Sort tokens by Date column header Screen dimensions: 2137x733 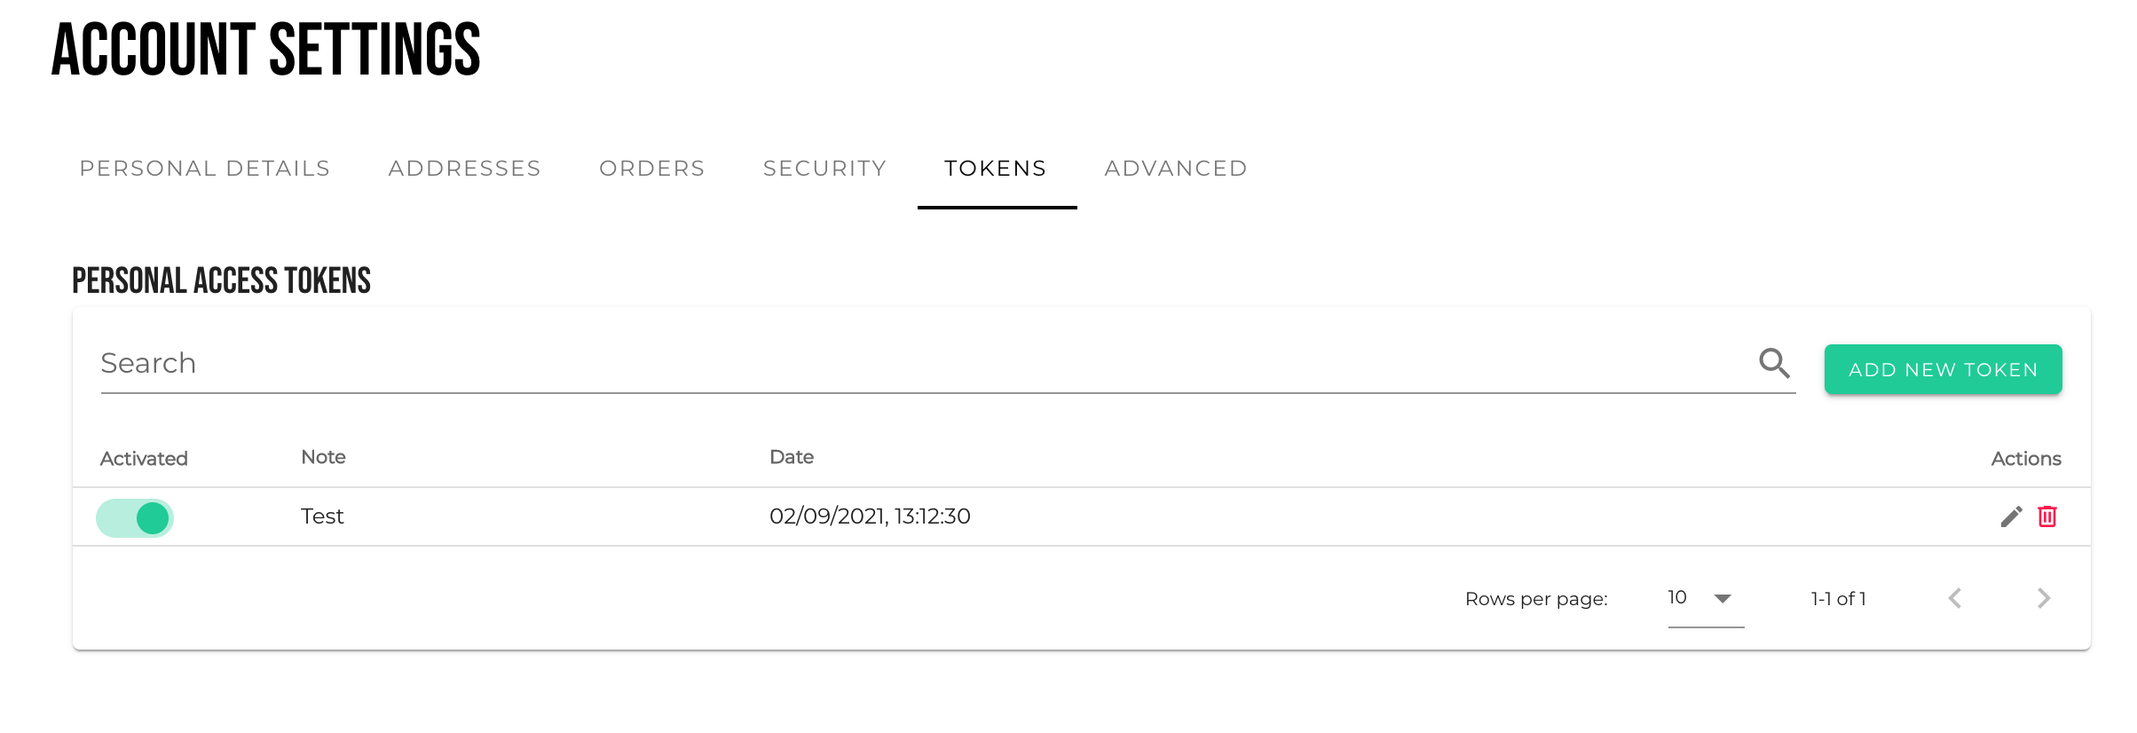792,457
